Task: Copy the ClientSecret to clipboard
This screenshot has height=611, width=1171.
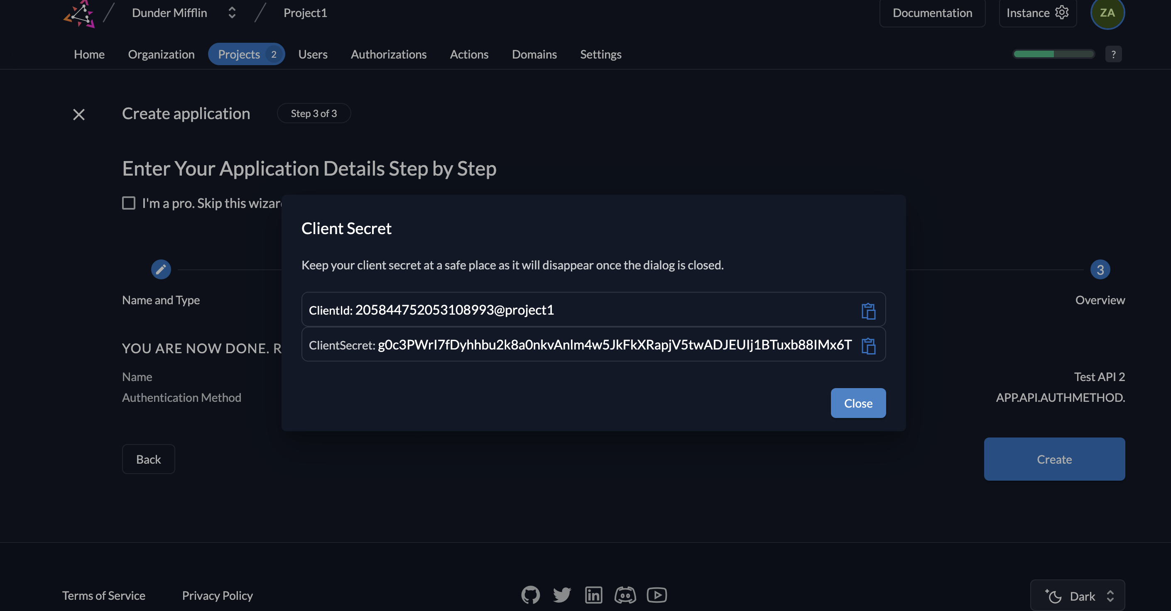Action: coord(867,345)
